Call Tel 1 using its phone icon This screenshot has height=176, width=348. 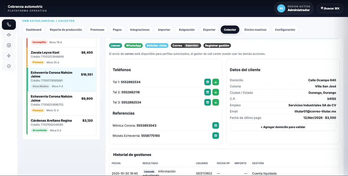pyautogui.click(x=207, y=82)
